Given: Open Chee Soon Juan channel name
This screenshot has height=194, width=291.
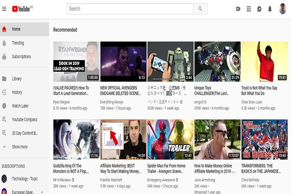Looking at the screenshot, I should coord(252,102).
